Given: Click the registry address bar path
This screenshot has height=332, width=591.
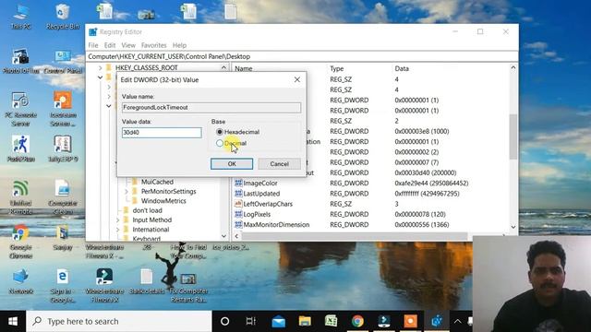Looking at the screenshot, I should [302, 56].
